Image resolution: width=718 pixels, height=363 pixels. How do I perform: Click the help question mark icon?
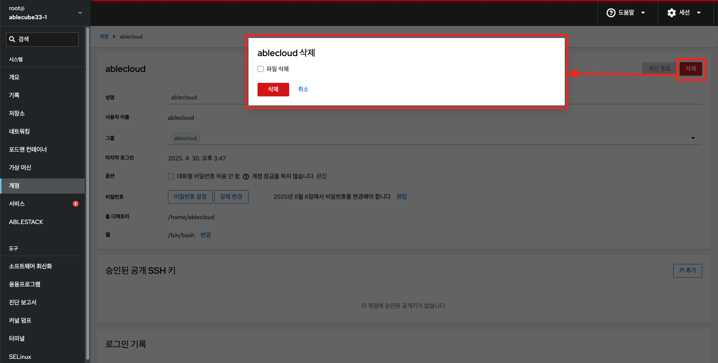click(x=611, y=13)
